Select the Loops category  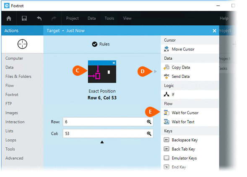11,140
